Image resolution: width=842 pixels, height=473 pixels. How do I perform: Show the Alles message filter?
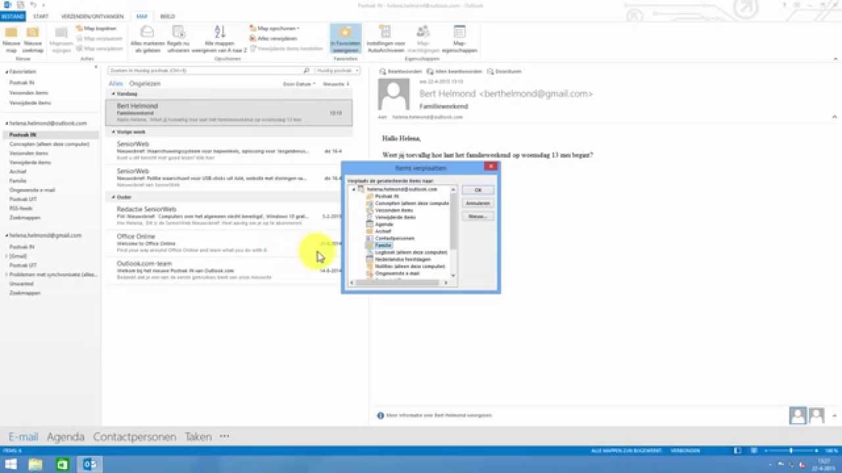pyautogui.click(x=116, y=84)
